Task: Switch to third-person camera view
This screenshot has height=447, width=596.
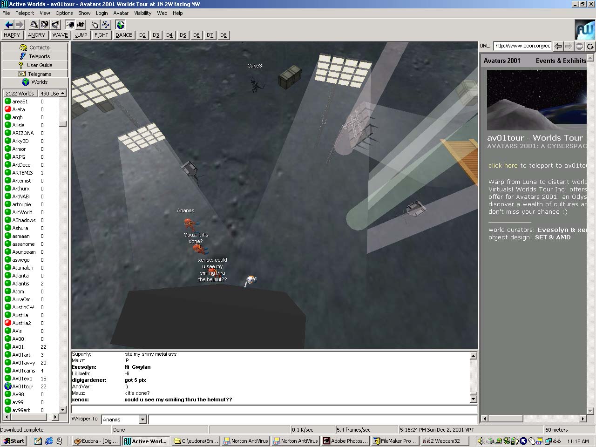Action: 81,25
